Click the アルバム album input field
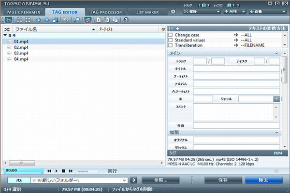Image resolution: width=290 pixels, height=193 pixels. 236,84
